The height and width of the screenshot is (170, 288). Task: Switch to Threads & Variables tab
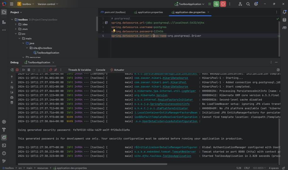(80, 70)
